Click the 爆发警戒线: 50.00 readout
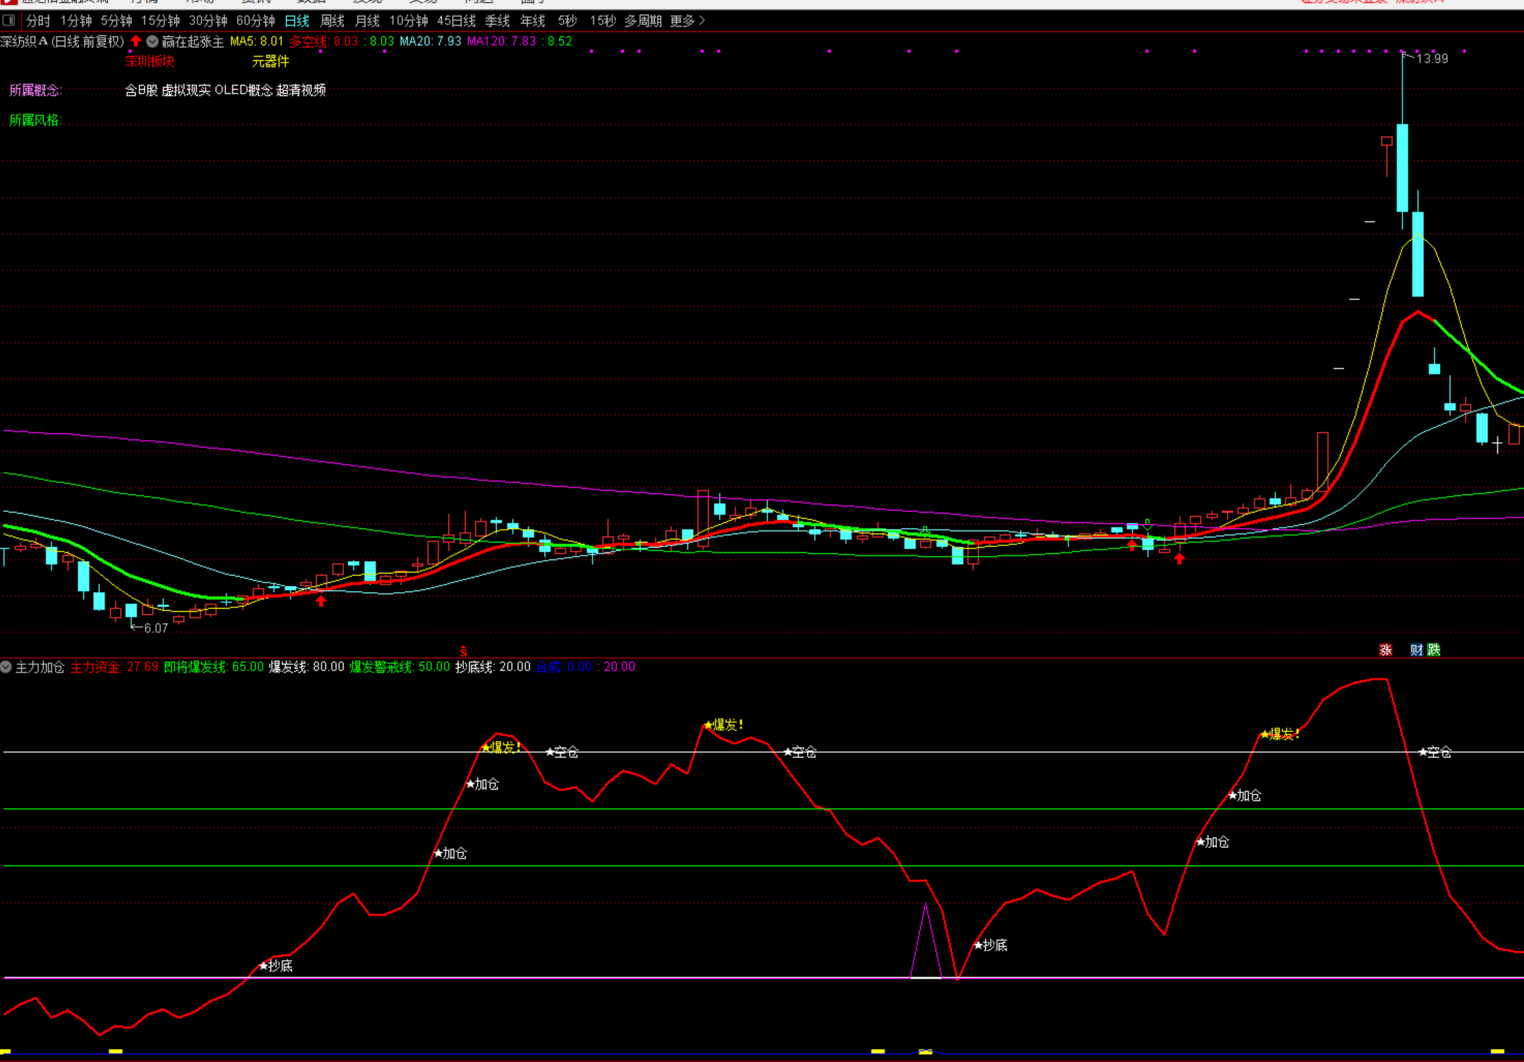 (x=399, y=666)
